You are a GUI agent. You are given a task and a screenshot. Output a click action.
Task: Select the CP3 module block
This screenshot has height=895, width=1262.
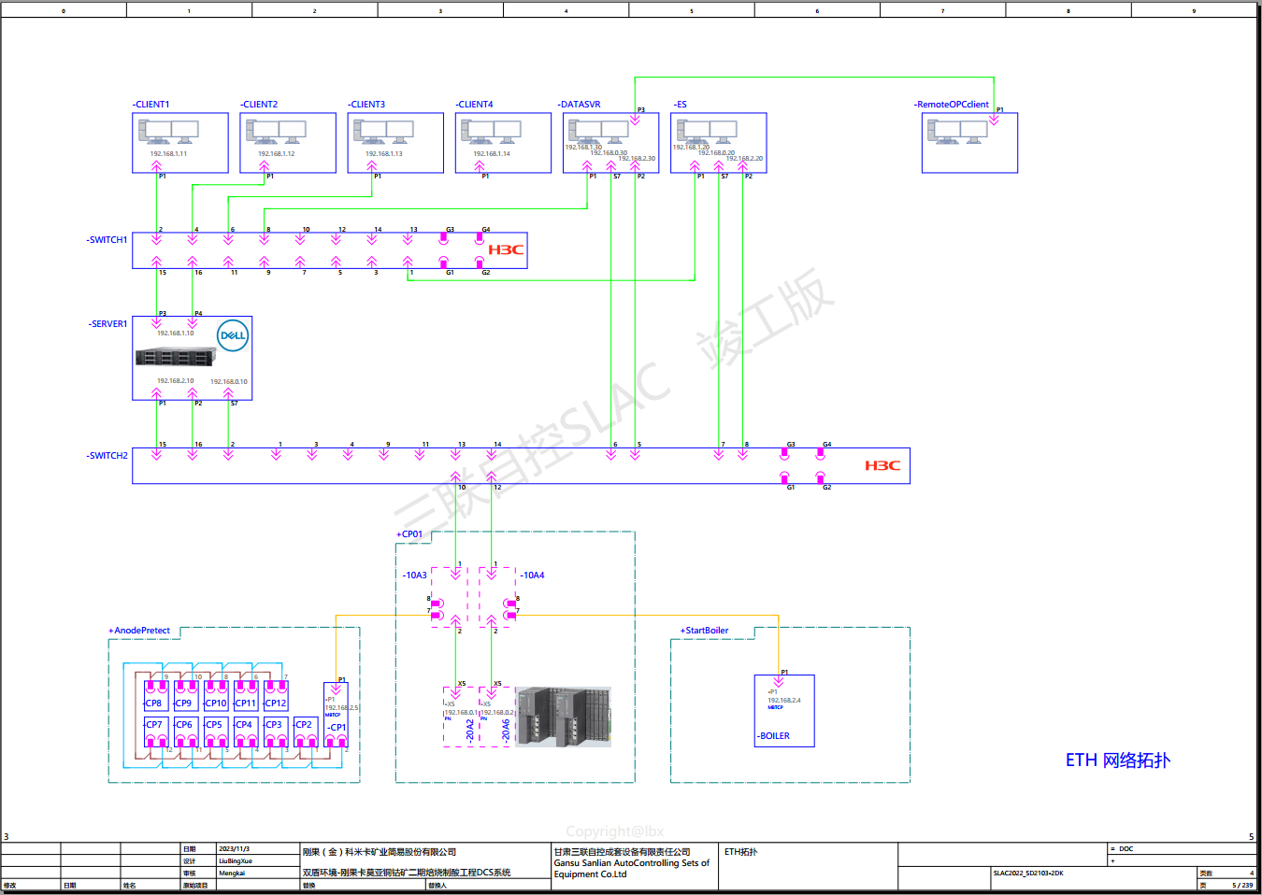pos(276,732)
